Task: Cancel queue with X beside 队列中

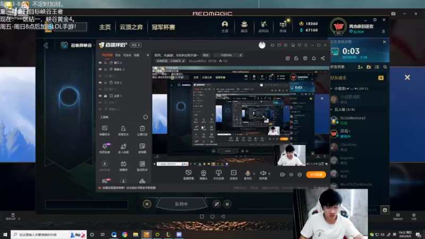Action: click(x=147, y=204)
